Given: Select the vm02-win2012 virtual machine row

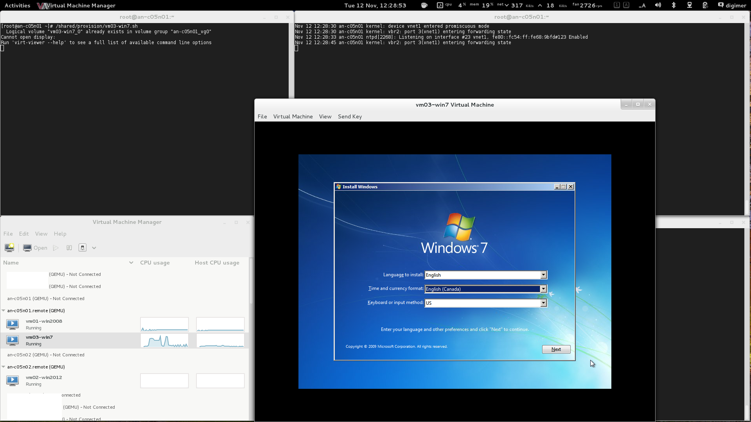Looking at the screenshot, I should click(124, 381).
